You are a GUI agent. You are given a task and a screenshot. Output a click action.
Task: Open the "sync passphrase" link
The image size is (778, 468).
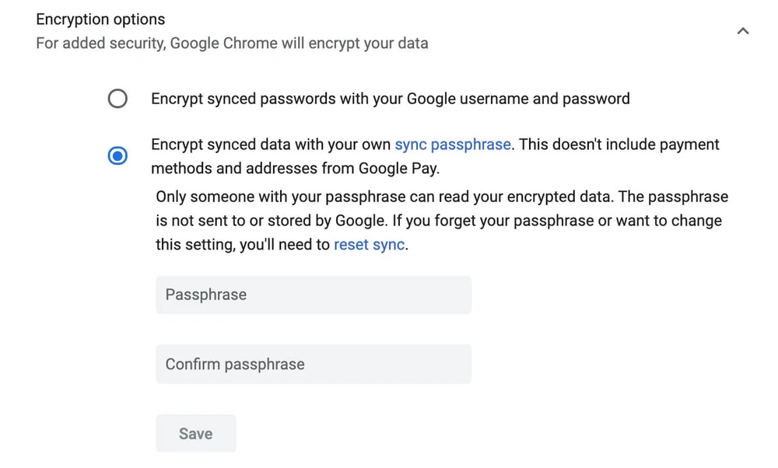tap(453, 145)
